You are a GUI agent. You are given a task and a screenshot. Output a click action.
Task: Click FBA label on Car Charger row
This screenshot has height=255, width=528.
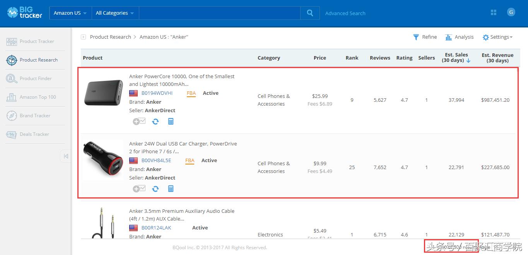190,161
